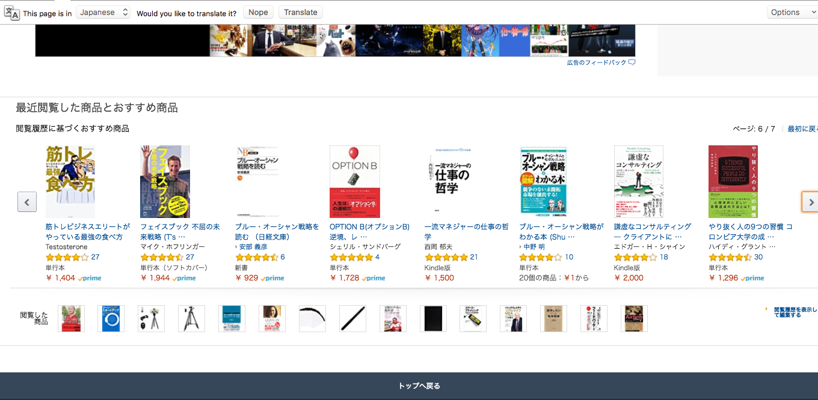Click the Translate button
Screen dimensions: 818x400
(301, 12)
